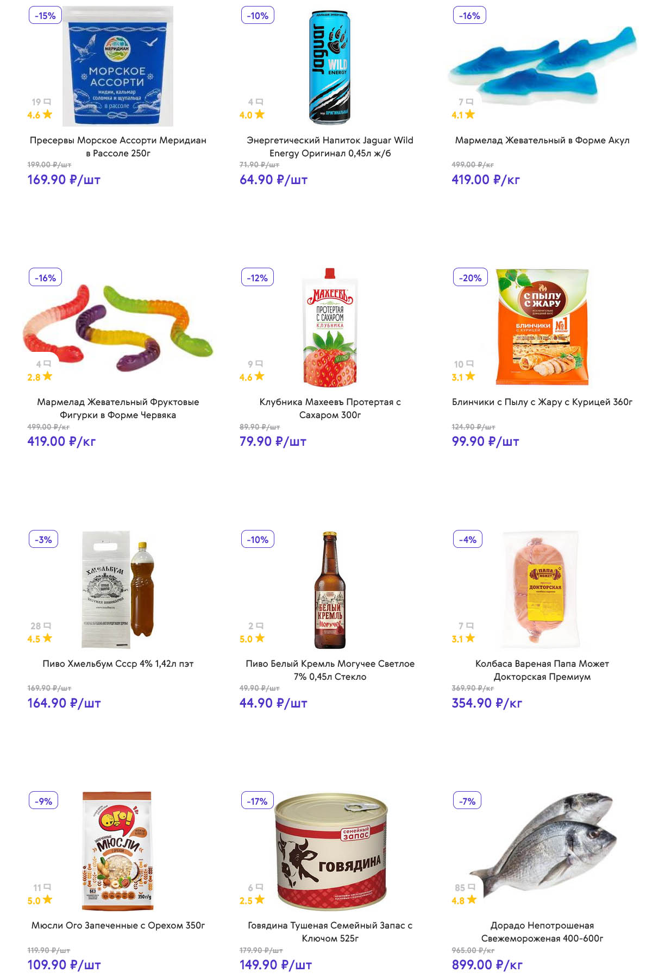The image size is (665, 979).
Task: Open the Клубника Махеевъ Протертая title link
Action: (330, 408)
